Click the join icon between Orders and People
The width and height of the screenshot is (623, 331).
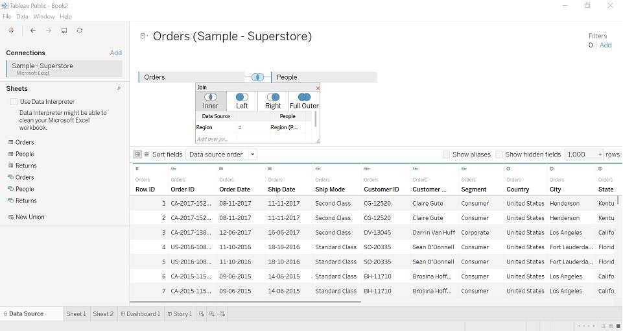point(257,77)
